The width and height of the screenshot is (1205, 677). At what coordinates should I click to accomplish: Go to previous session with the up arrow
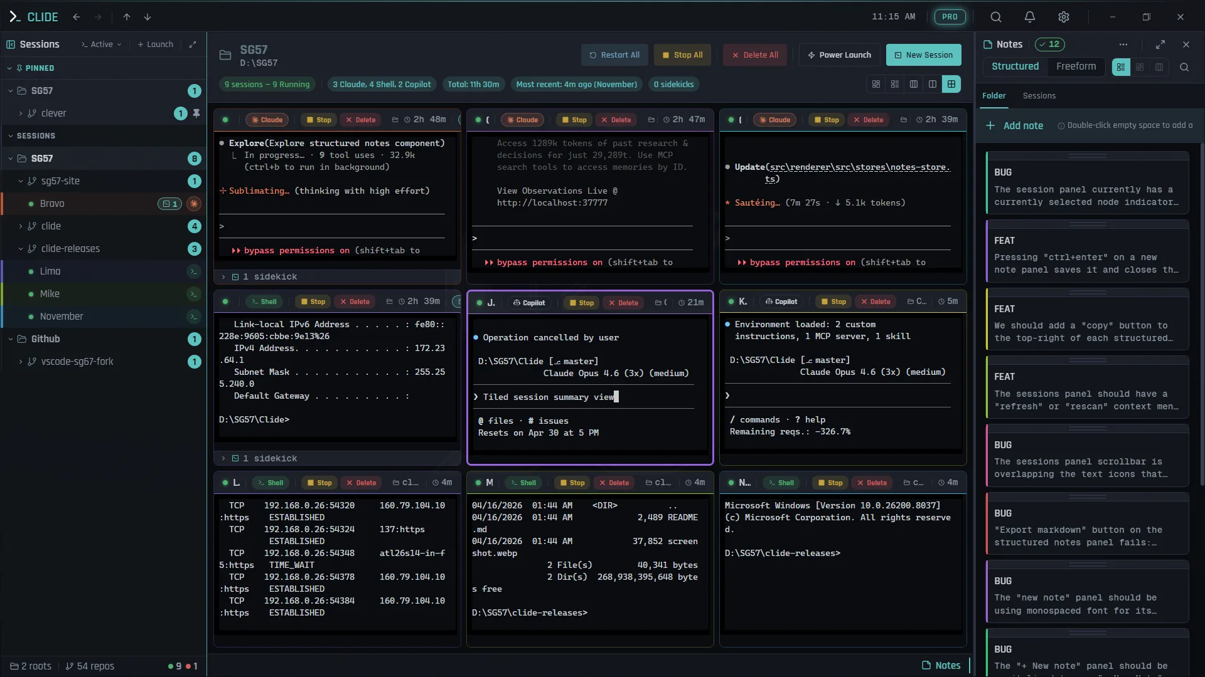(127, 17)
